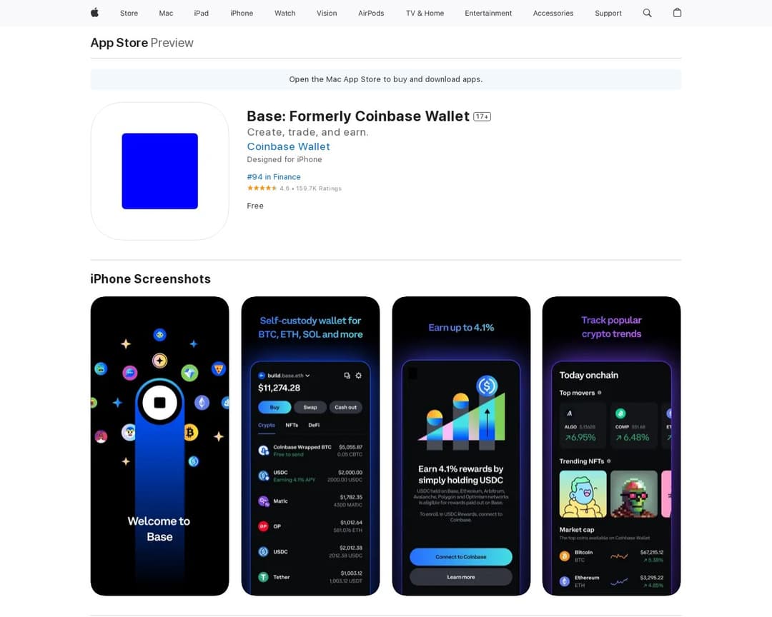Click the 17+ age rating badge
This screenshot has height=617, width=772.
click(482, 116)
